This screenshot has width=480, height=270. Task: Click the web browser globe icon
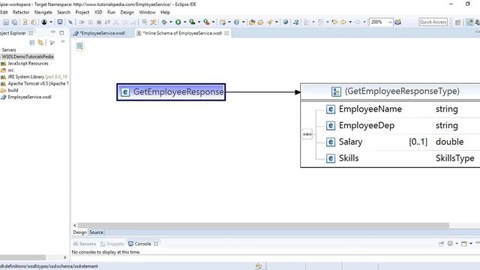(x=285, y=22)
